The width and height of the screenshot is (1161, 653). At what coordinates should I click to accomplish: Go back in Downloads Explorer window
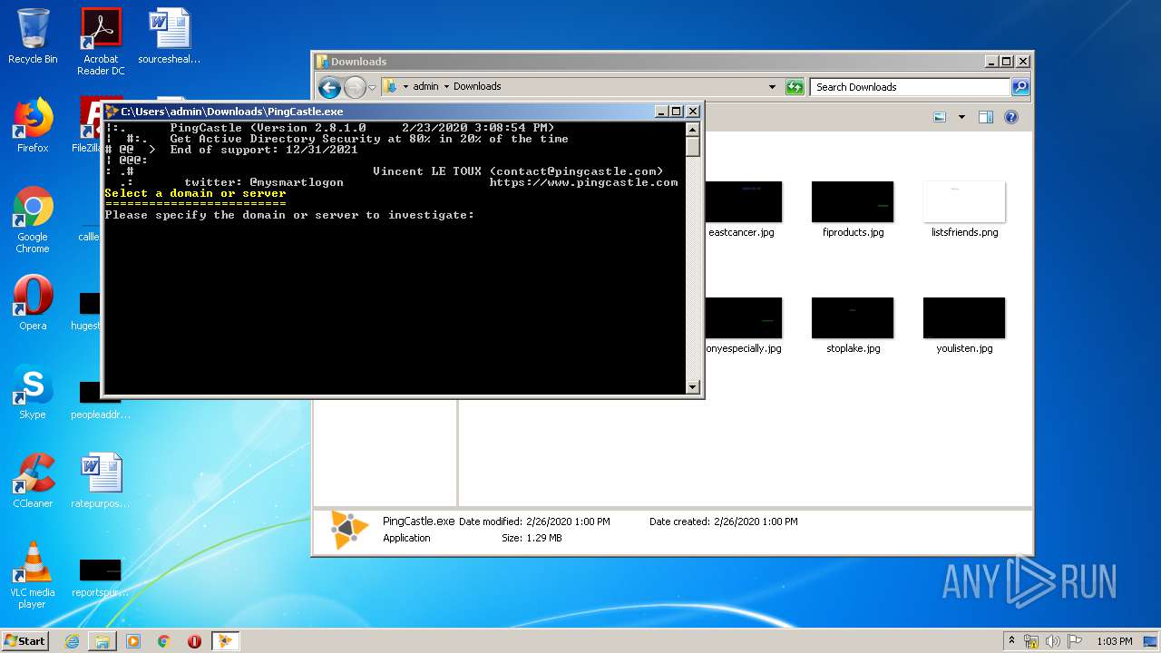329,87
